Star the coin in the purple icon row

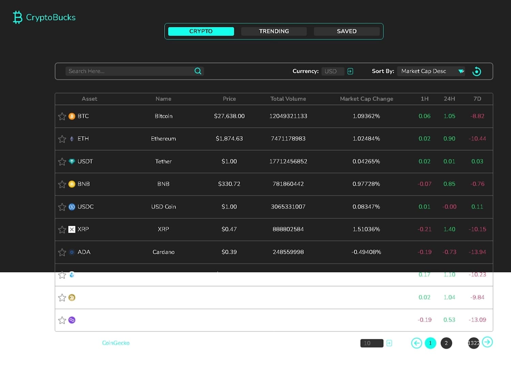pyautogui.click(x=62, y=320)
